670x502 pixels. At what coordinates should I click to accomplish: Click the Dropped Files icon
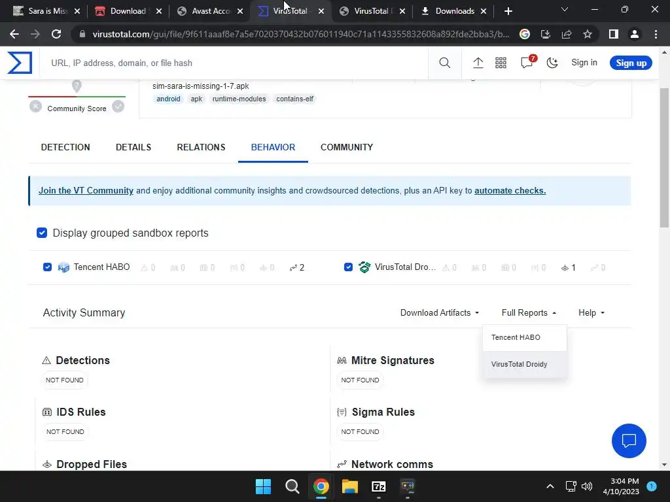click(x=47, y=465)
